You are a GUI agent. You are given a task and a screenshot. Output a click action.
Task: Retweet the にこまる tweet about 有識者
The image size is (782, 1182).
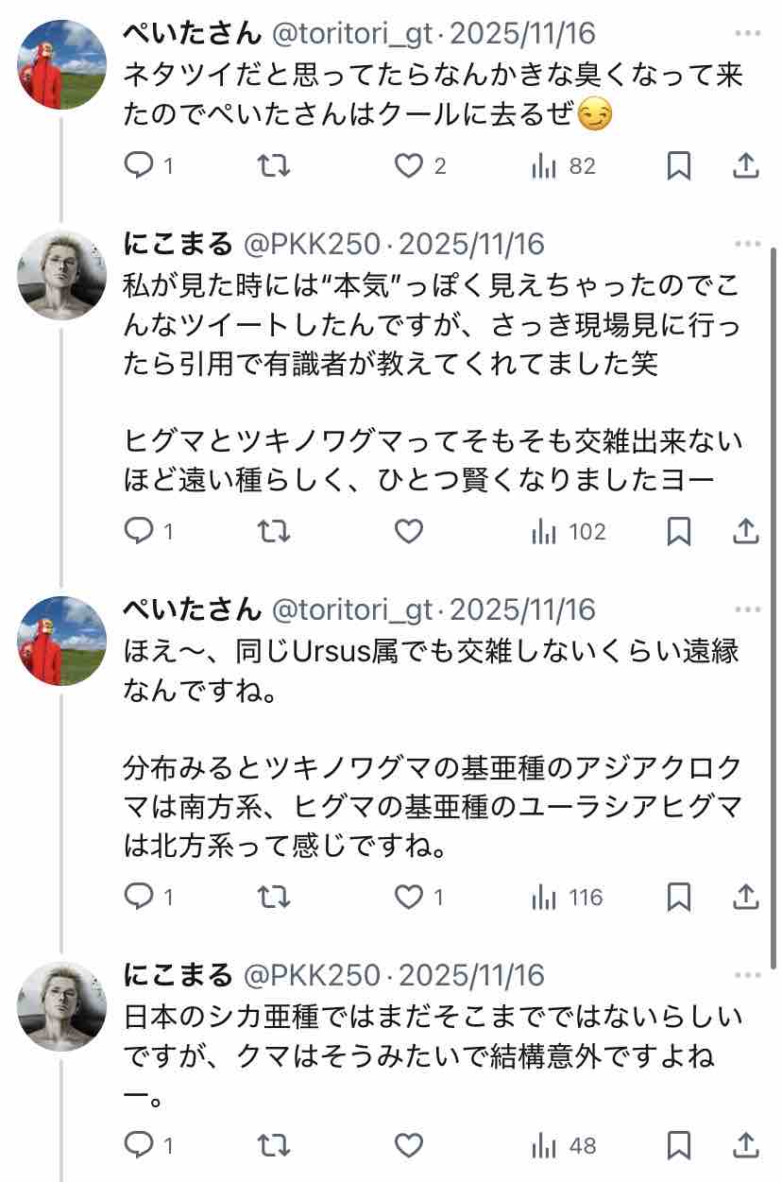[274, 532]
